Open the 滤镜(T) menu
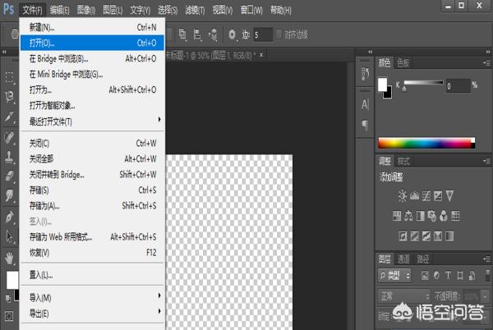Image resolution: width=493 pixels, height=330 pixels. point(195,11)
